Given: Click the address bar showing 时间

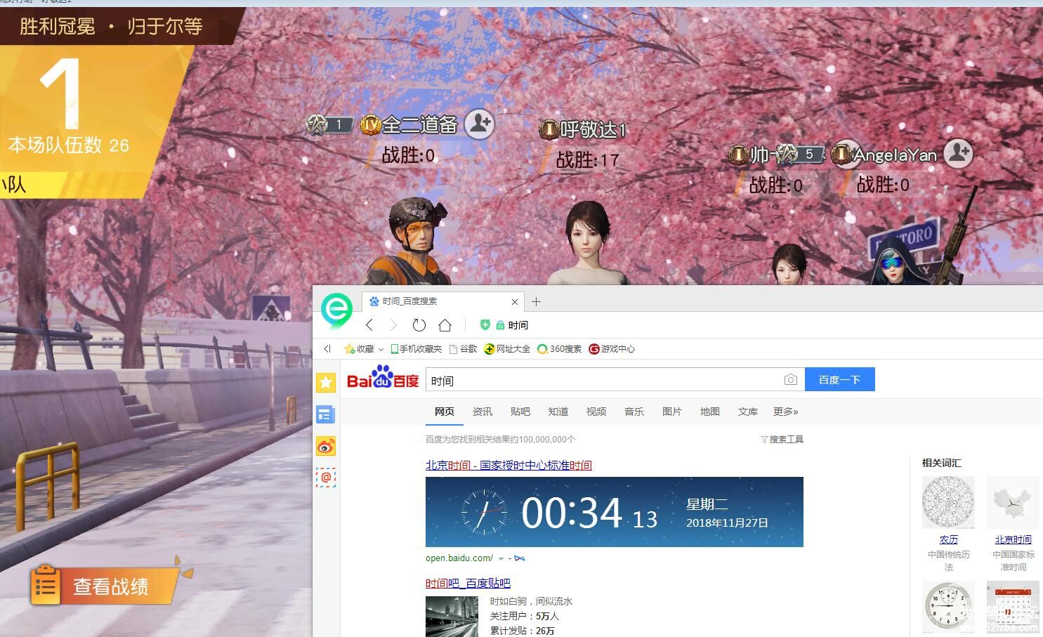Looking at the screenshot, I should [518, 325].
